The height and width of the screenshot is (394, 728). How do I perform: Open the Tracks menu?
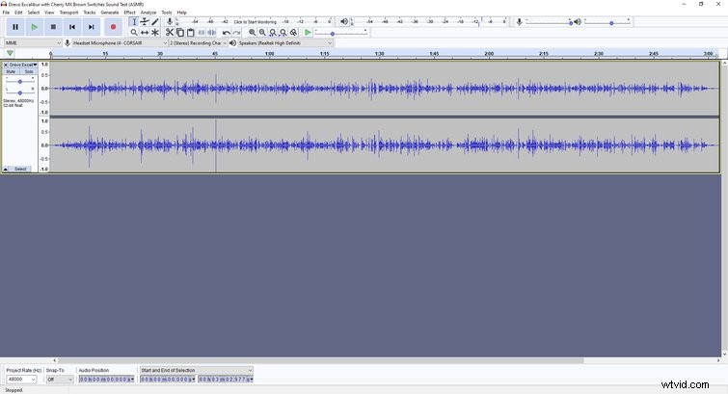[x=90, y=13]
